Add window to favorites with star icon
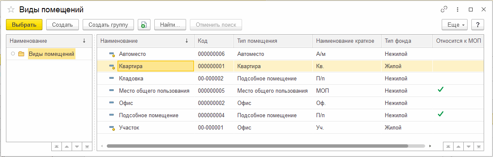The height and width of the screenshot is (157, 493). click(x=11, y=10)
